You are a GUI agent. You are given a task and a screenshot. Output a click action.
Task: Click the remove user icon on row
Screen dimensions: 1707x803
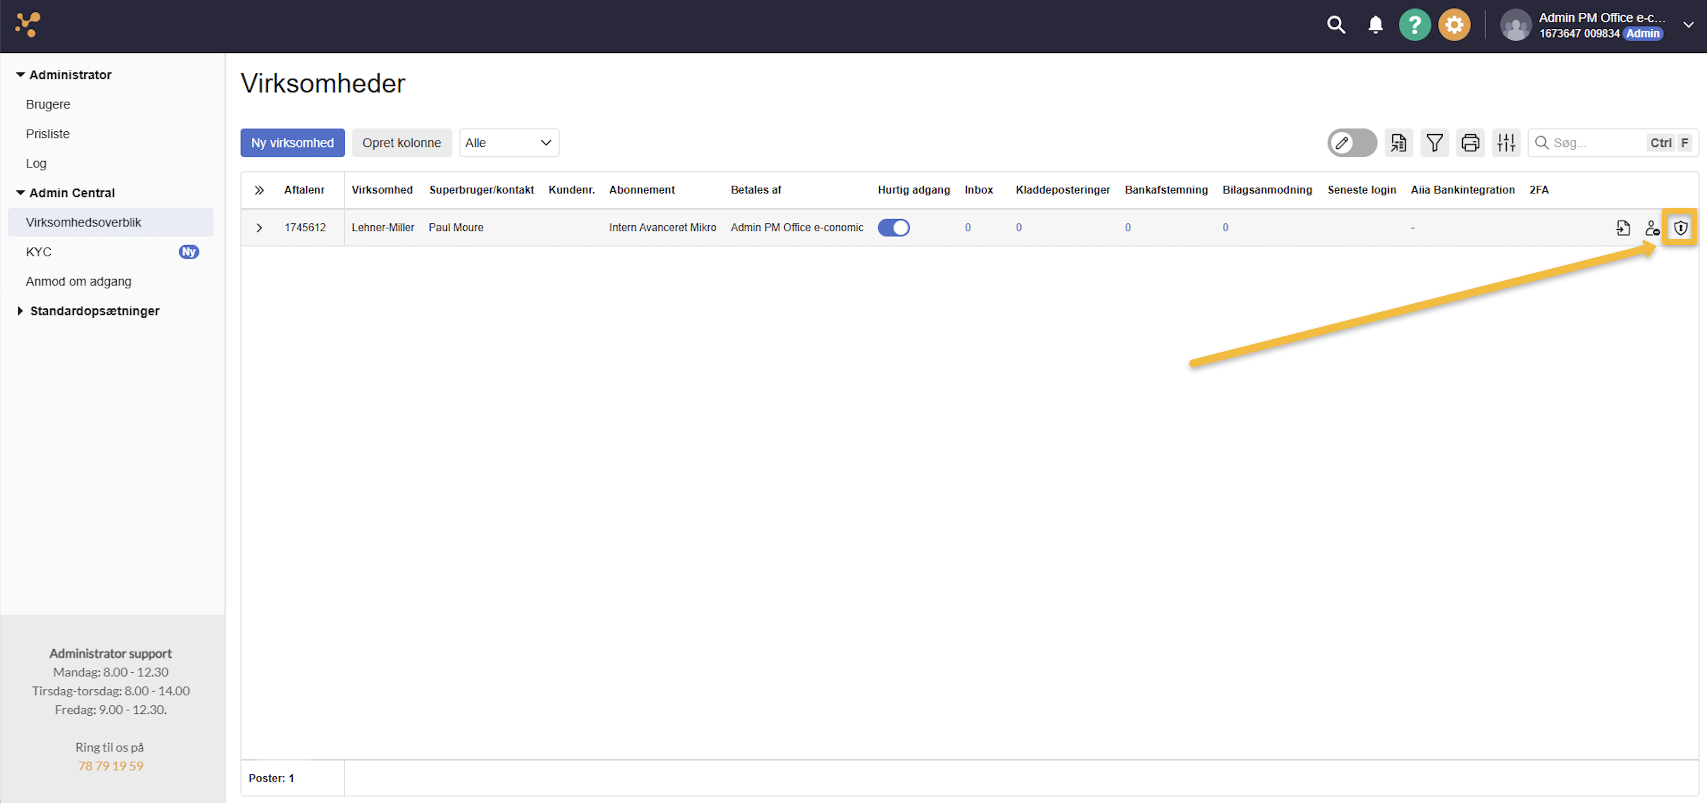(1651, 228)
